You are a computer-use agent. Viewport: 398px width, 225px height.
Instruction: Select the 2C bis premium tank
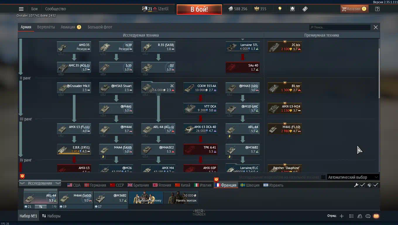(285, 47)
